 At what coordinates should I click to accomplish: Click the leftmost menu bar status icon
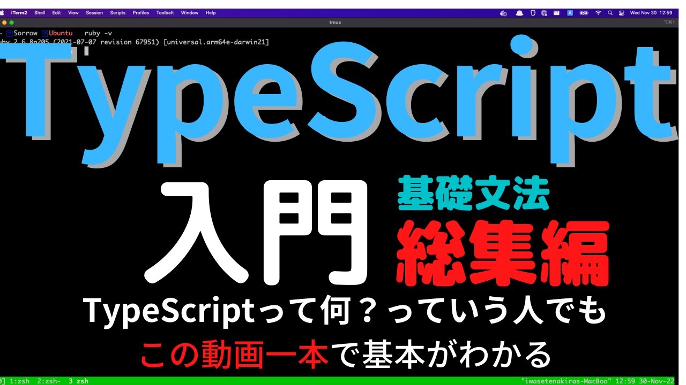click(x=503, y=13)
